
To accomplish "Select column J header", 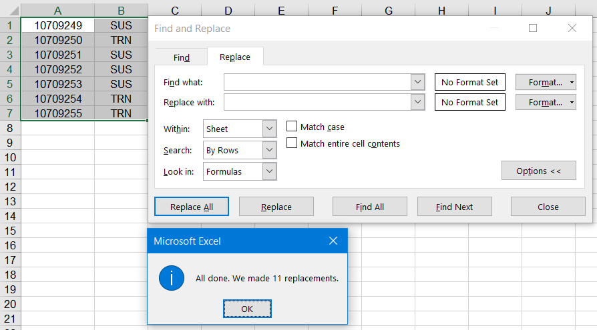I will [x=548, y=11].
